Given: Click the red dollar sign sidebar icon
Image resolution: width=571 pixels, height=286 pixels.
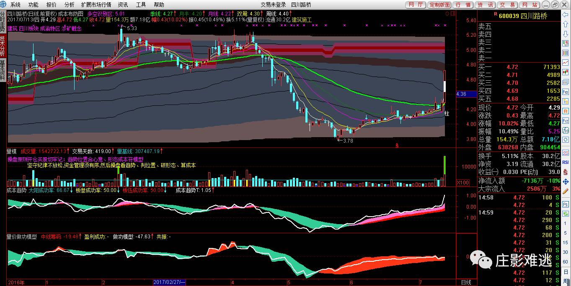Looking at the screenshot, I should tap(565, 171).
